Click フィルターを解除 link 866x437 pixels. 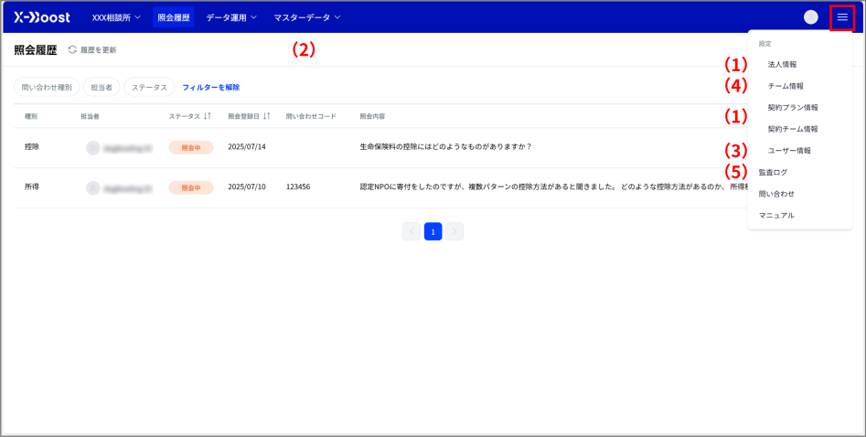tap(211, 87)
